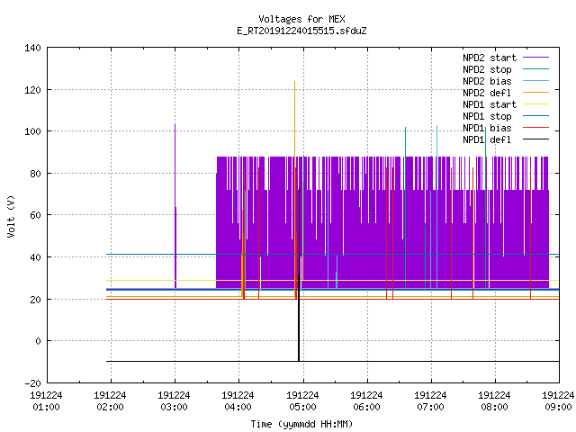Select the 'NPD2 start' legend label
Image resolution: width=576 pixels, height=432 pixels.
click(490, 58)
